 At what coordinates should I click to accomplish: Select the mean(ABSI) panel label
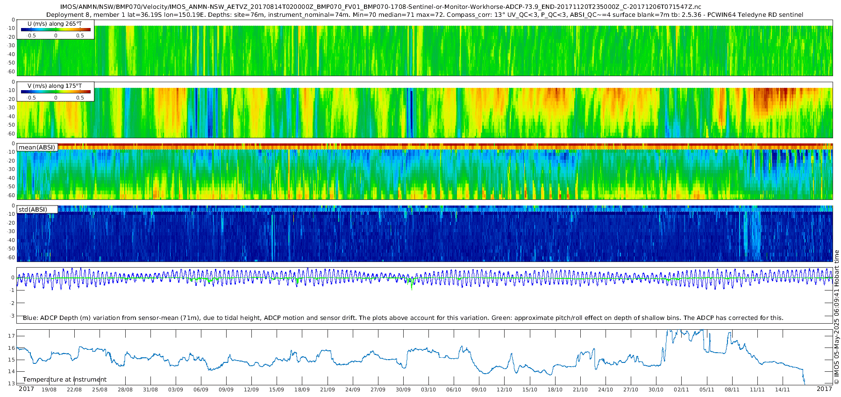coord(37,147)
